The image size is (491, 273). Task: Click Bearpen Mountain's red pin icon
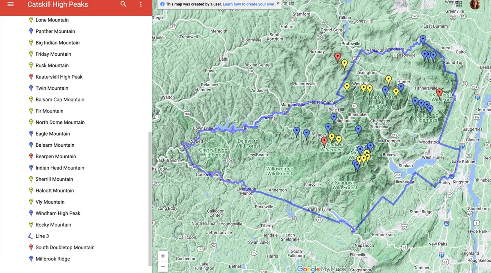pyautogui.click(x=31, y=156)
